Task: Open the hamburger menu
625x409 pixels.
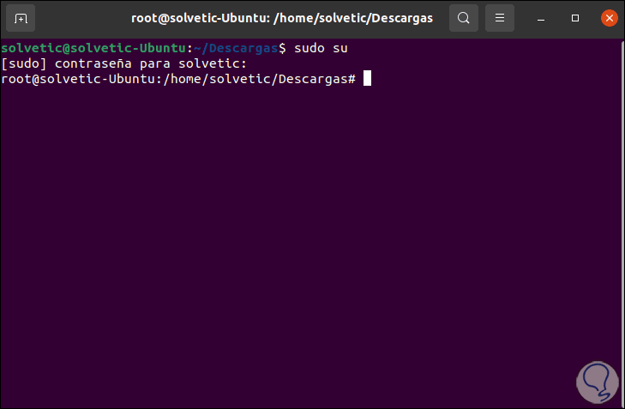Action: pos(500,18)
